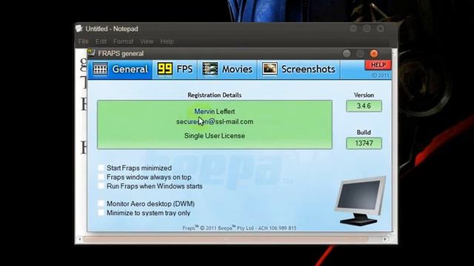
Task: Click the Notepad title bar icon
Action: pyautogui.click(x=79, y=28)
